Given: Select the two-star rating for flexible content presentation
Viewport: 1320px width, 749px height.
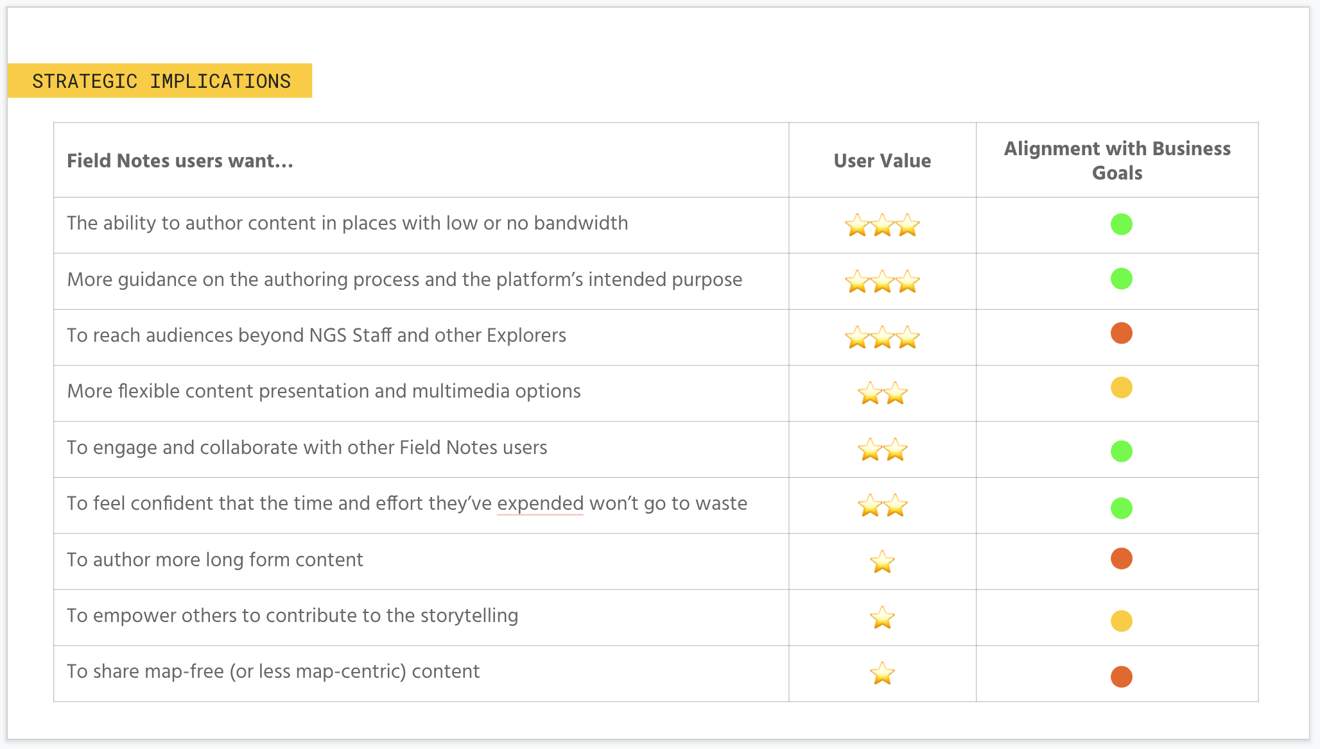Looking at the screenshot, I should click(882, 393).
